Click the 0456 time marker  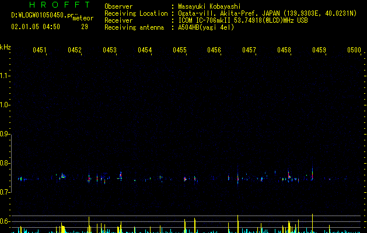coord(214,50)
